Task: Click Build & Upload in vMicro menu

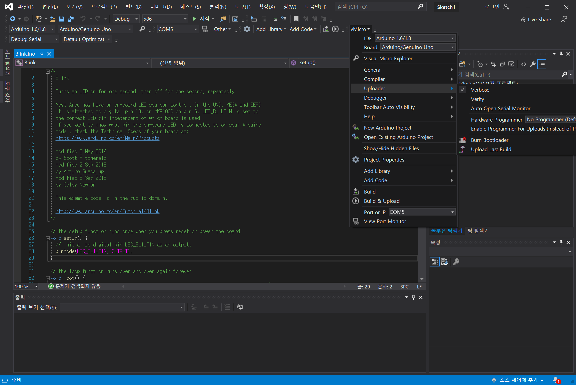Action: [403, 201]
